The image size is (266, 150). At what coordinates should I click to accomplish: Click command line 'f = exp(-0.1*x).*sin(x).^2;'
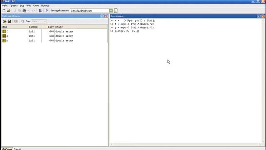(134, 24)
